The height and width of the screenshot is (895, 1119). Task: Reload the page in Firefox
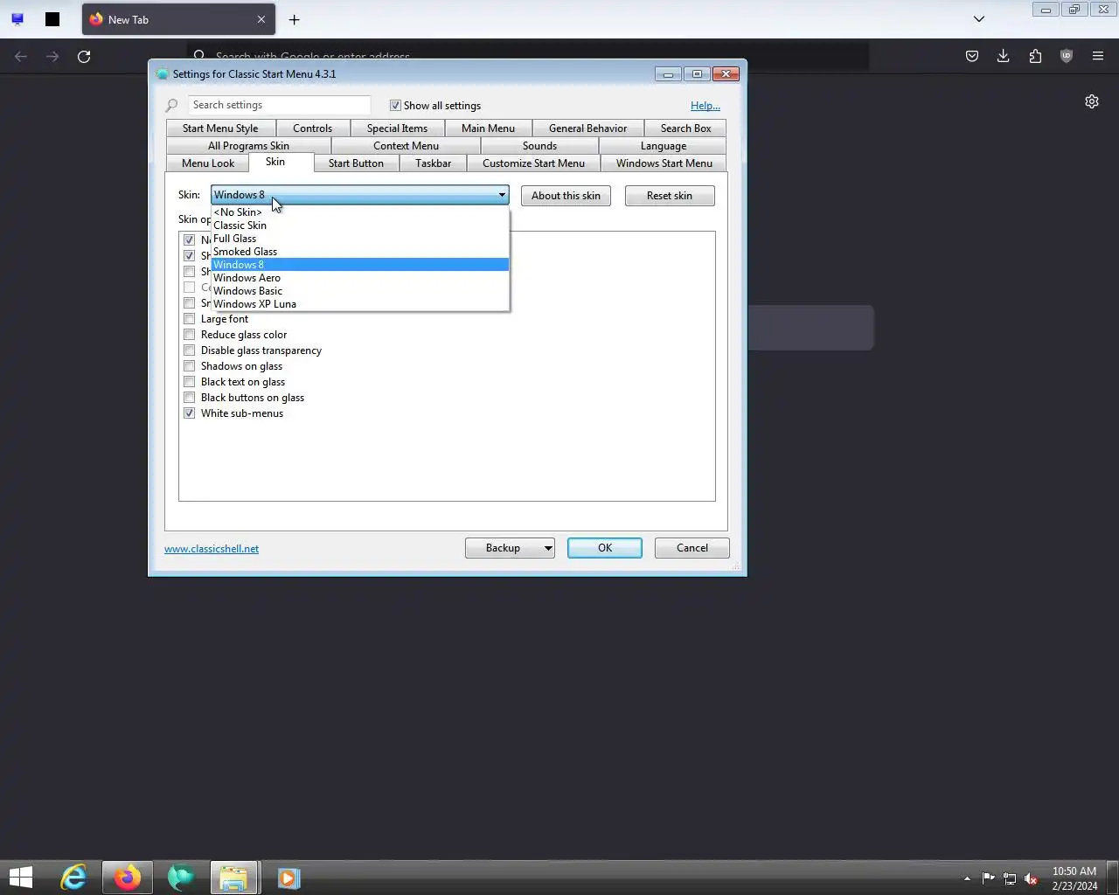84,56
